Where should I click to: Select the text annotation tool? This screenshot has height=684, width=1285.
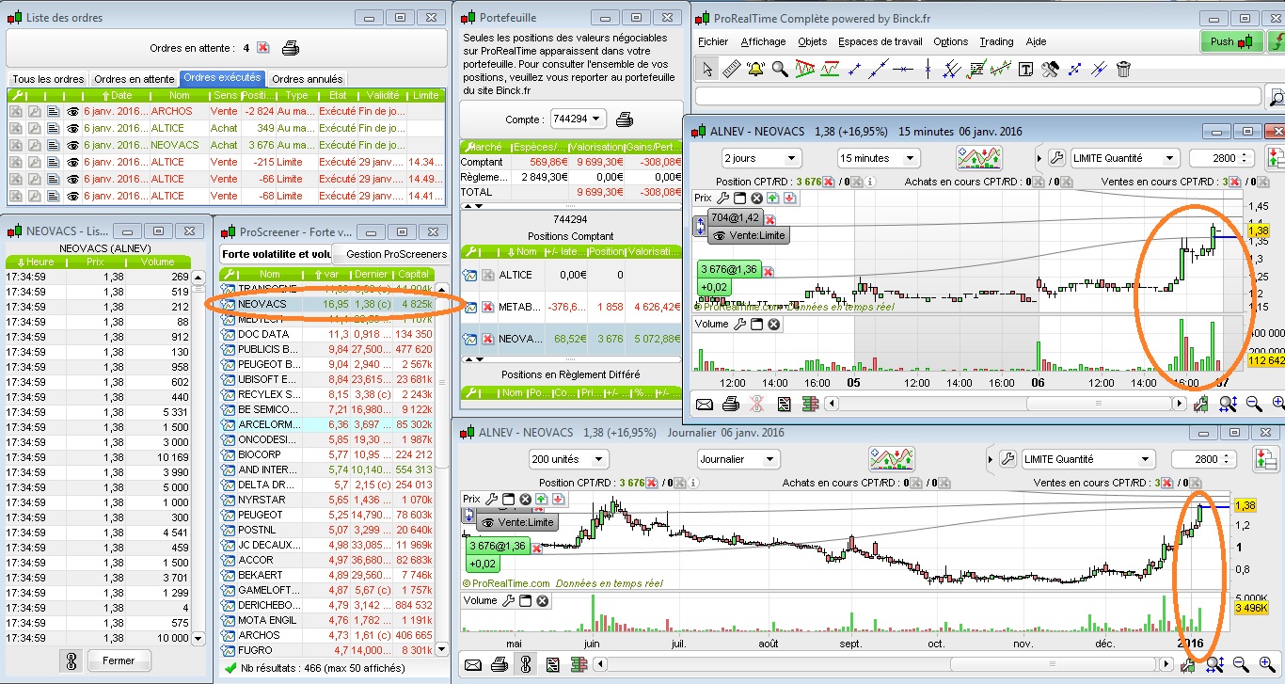[x=1025, y=69]
